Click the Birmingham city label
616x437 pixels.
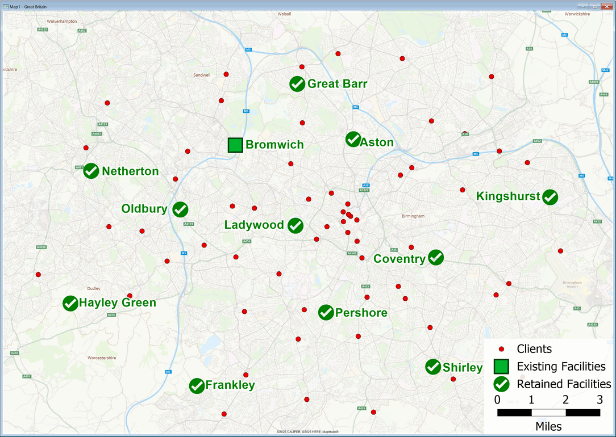tap(413, 216)
